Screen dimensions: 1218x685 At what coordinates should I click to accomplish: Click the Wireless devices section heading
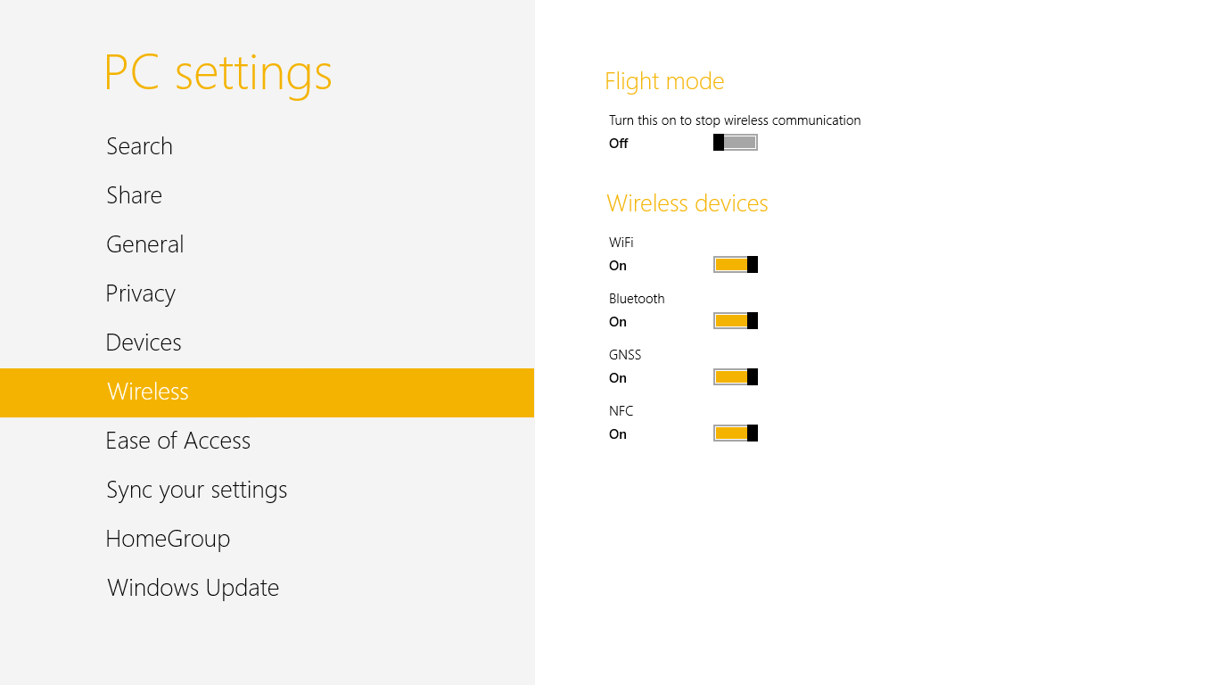pos(687,203)
